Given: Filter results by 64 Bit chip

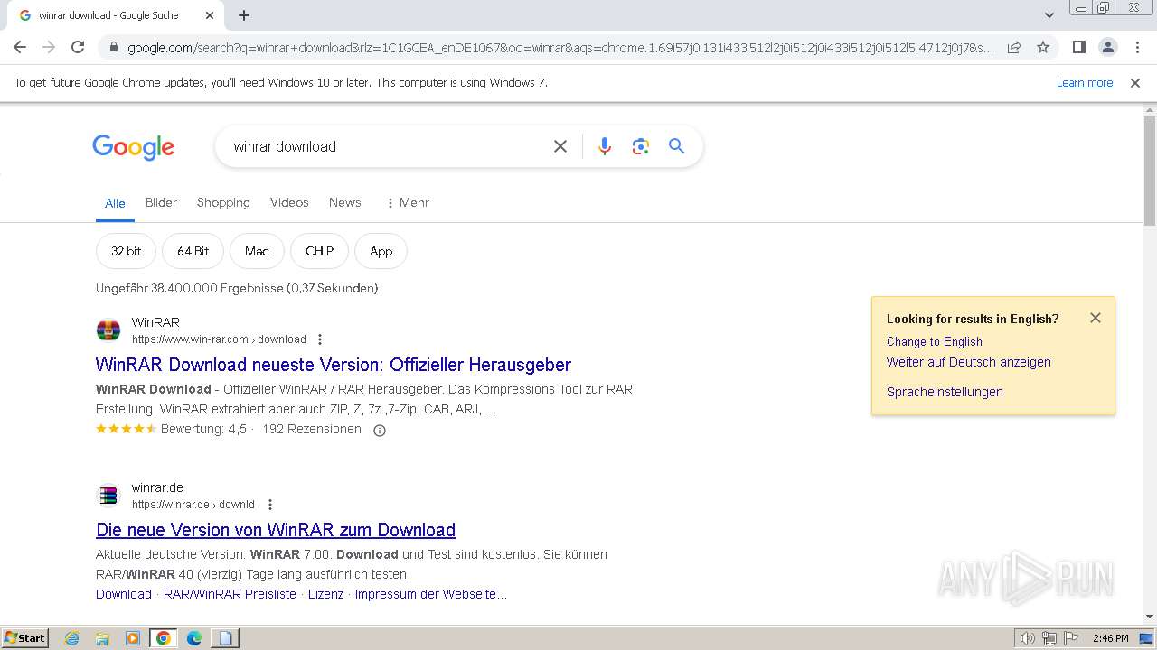Looking at the screenshot, I should point(193,251).
